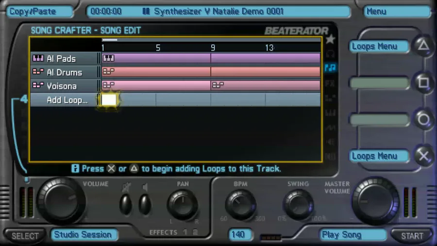Select the Voisona loop at bar 1
The height and width of the screenshot is (246, 437).
coord(156,86)
